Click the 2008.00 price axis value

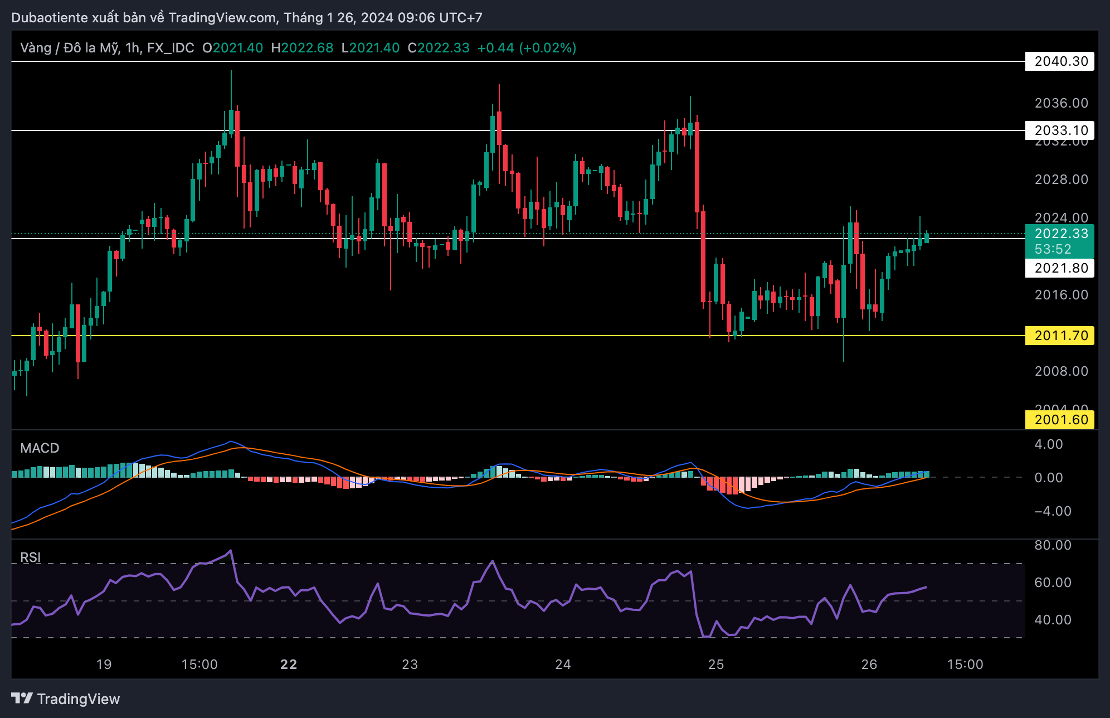1061,371
